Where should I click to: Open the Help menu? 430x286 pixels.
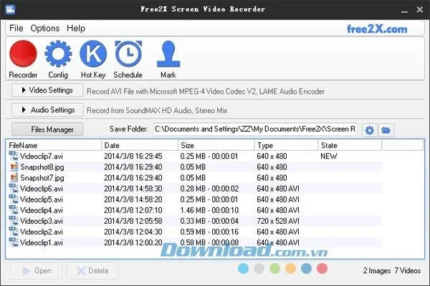coord(76,28)
